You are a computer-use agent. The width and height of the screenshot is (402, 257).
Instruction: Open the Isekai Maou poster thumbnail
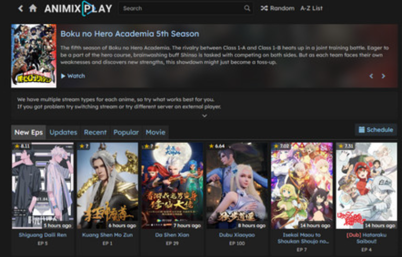[x=302, y=185]
